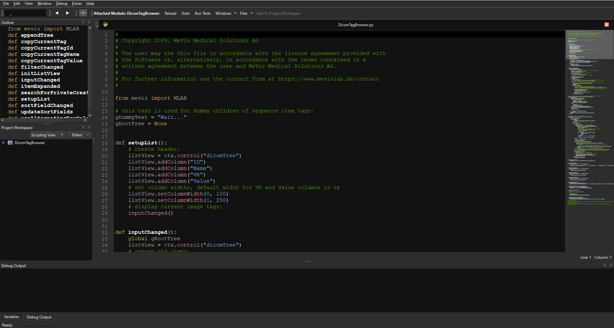Image resolution: width=614 pixels, height=328 pixels.
Task: Click the navigate back arrow icon
Action: pos(57,13)
